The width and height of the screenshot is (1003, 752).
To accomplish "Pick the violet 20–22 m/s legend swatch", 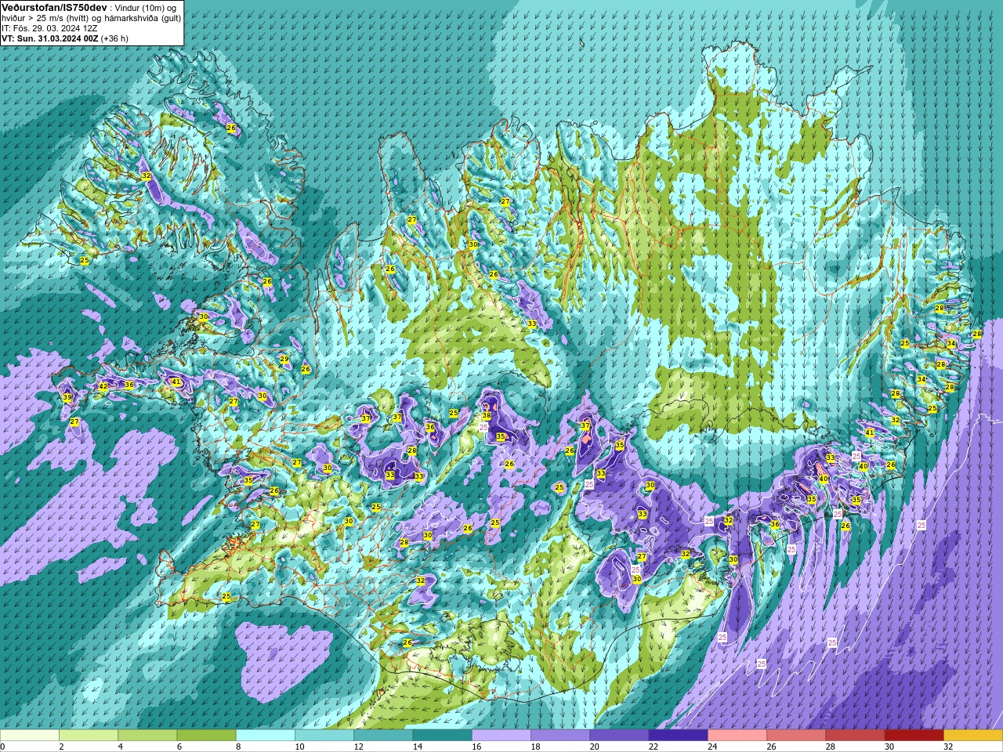I will tap(619, 736).
